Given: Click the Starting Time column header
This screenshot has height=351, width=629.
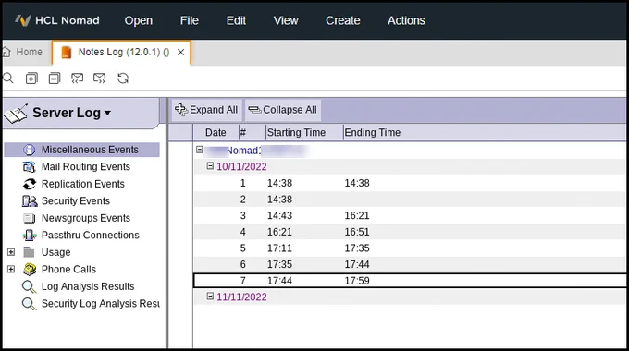Looking at the screenshot, I should click(x=304, y=133).
